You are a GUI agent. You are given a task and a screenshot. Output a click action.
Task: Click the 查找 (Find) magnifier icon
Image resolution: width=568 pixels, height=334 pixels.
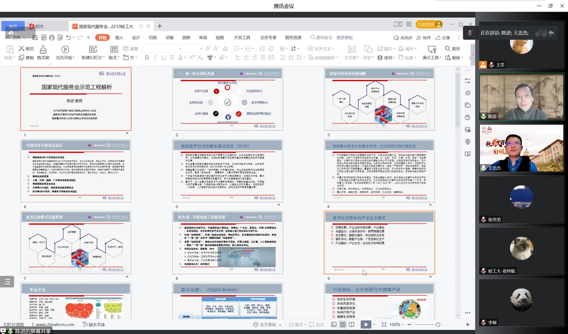point(448,49)
